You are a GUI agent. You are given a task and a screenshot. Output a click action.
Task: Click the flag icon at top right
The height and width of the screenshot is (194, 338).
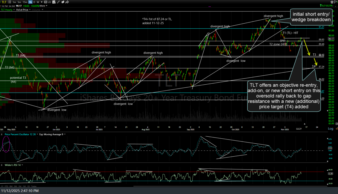click(335, 2)
